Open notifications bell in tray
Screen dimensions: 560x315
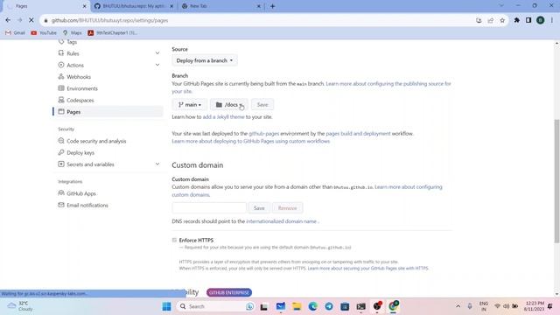pyautogui.click(x=550, y=306)
